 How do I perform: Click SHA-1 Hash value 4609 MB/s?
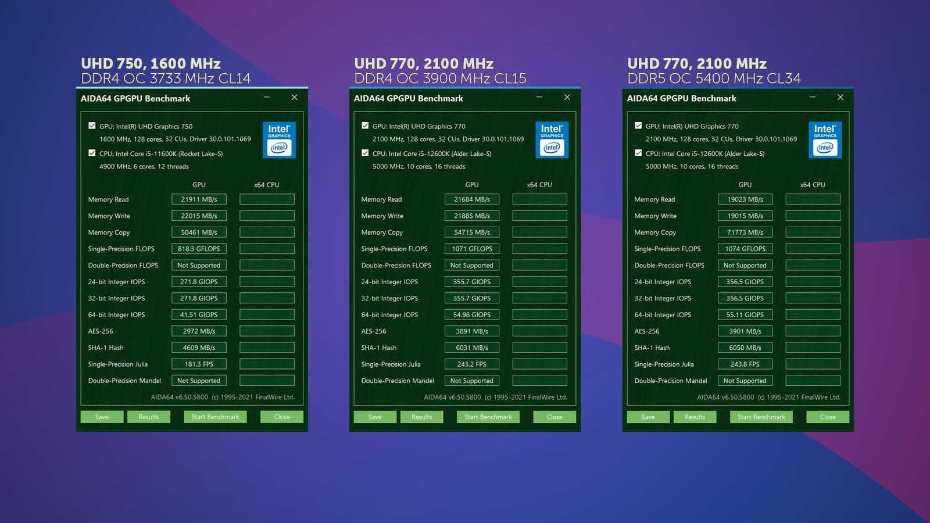(x=199, y=348)
